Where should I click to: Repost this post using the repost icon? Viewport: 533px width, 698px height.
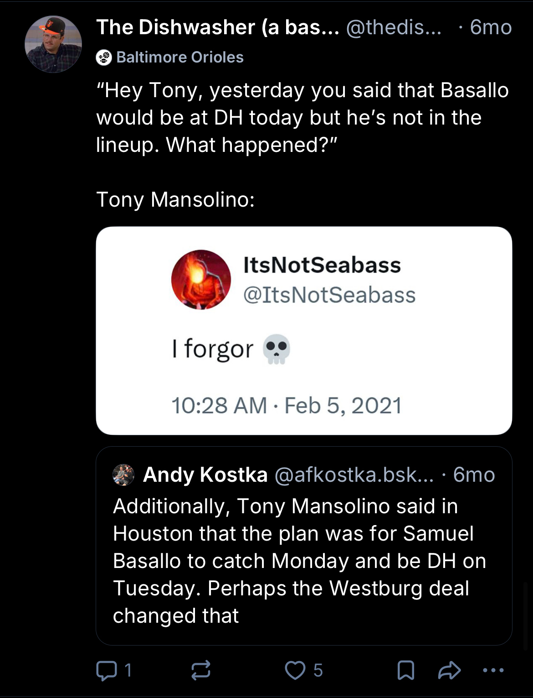pos(200,670)
